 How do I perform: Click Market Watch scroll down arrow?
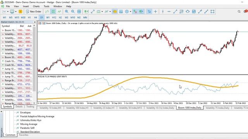pyautogui.click(x=34, y=103)
